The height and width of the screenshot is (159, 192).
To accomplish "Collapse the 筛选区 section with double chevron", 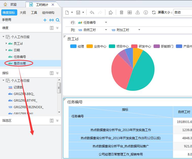I will pos(57,121).
